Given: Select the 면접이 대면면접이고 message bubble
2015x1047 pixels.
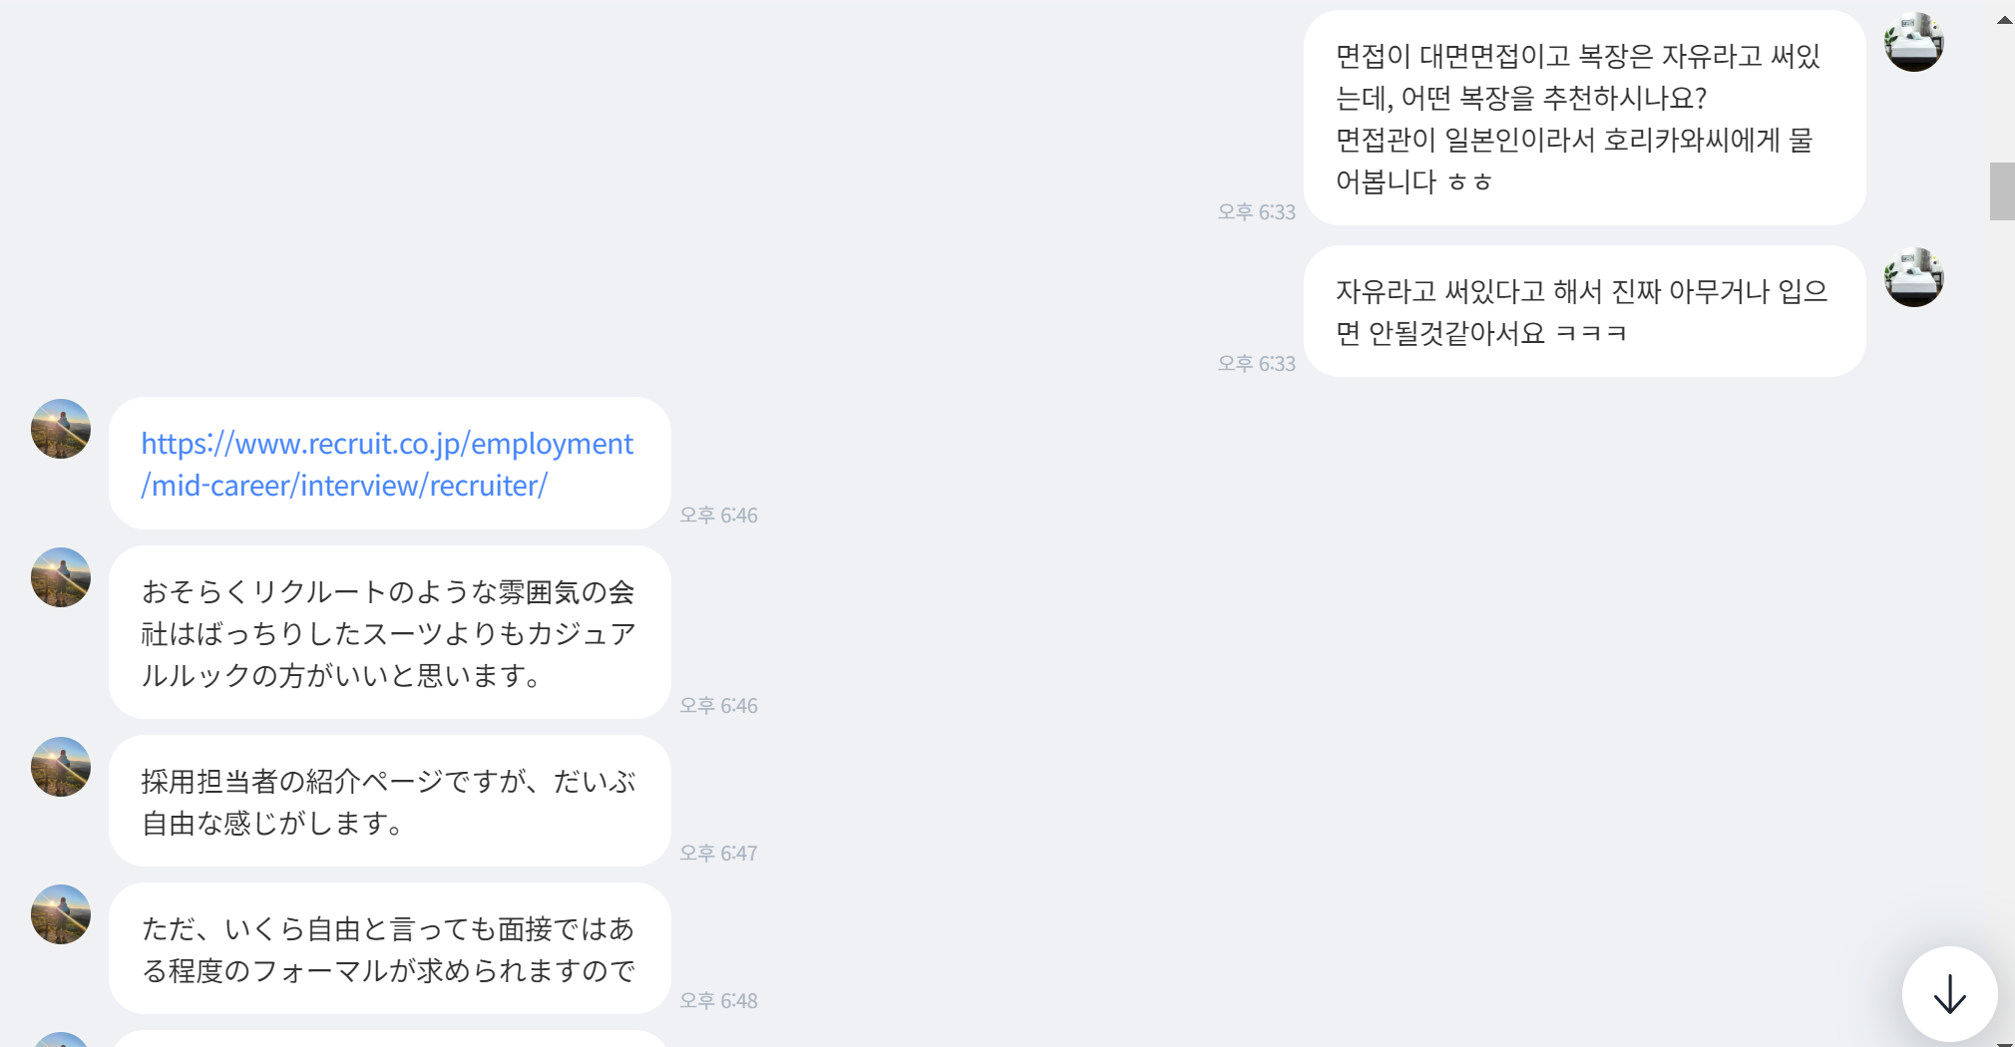Looking at the screenshot, I should point(1584,118).
